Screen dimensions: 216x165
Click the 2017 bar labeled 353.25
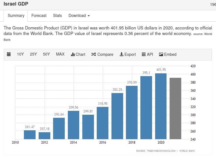pos(117,116)
